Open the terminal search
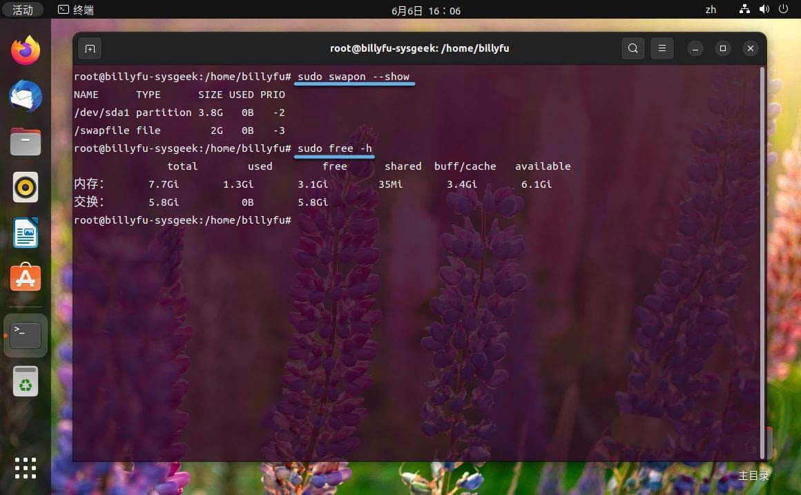The width and height of the screenshot is (801, 495). coord(633,48)
